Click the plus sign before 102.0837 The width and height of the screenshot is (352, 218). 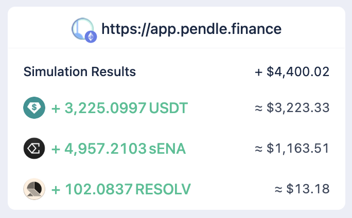tap(56, 189)
